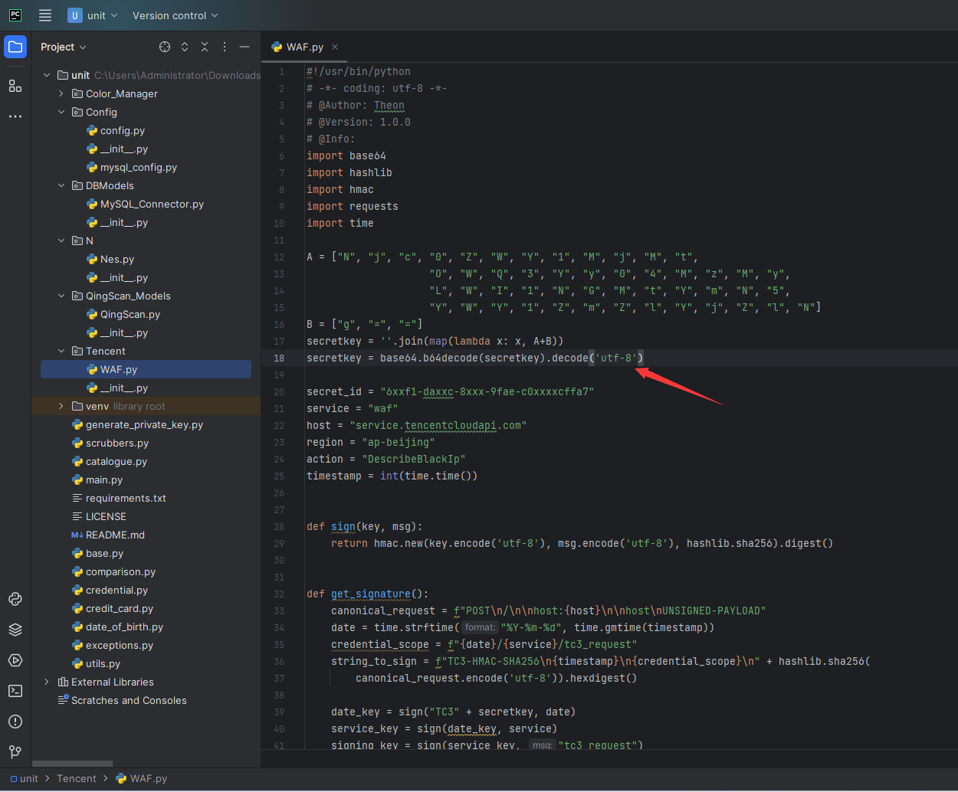The image size is (958, 792).
Task: Open the Project view selector dropdown
Action: [64, 47]
